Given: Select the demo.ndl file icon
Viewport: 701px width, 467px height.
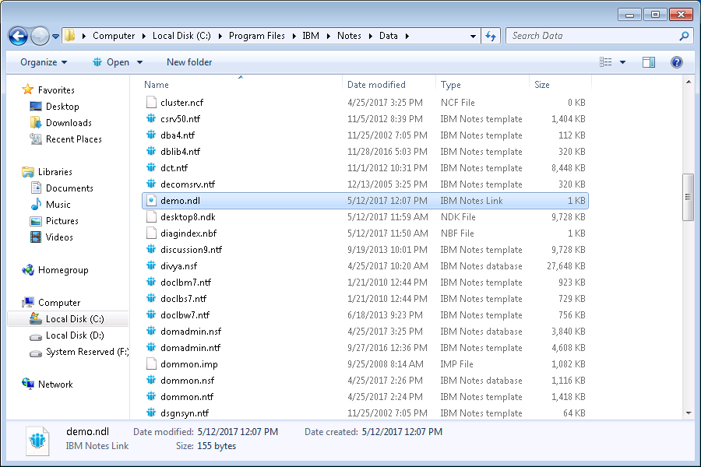Looking at the screenshot, I should pos(151,201).
